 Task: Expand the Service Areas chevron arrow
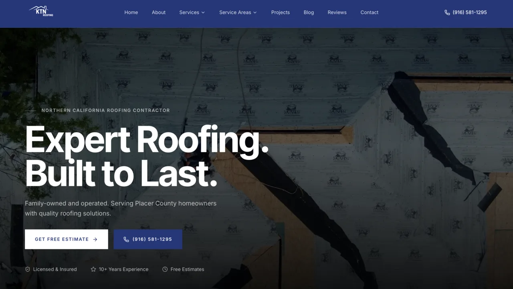point(255,12)
